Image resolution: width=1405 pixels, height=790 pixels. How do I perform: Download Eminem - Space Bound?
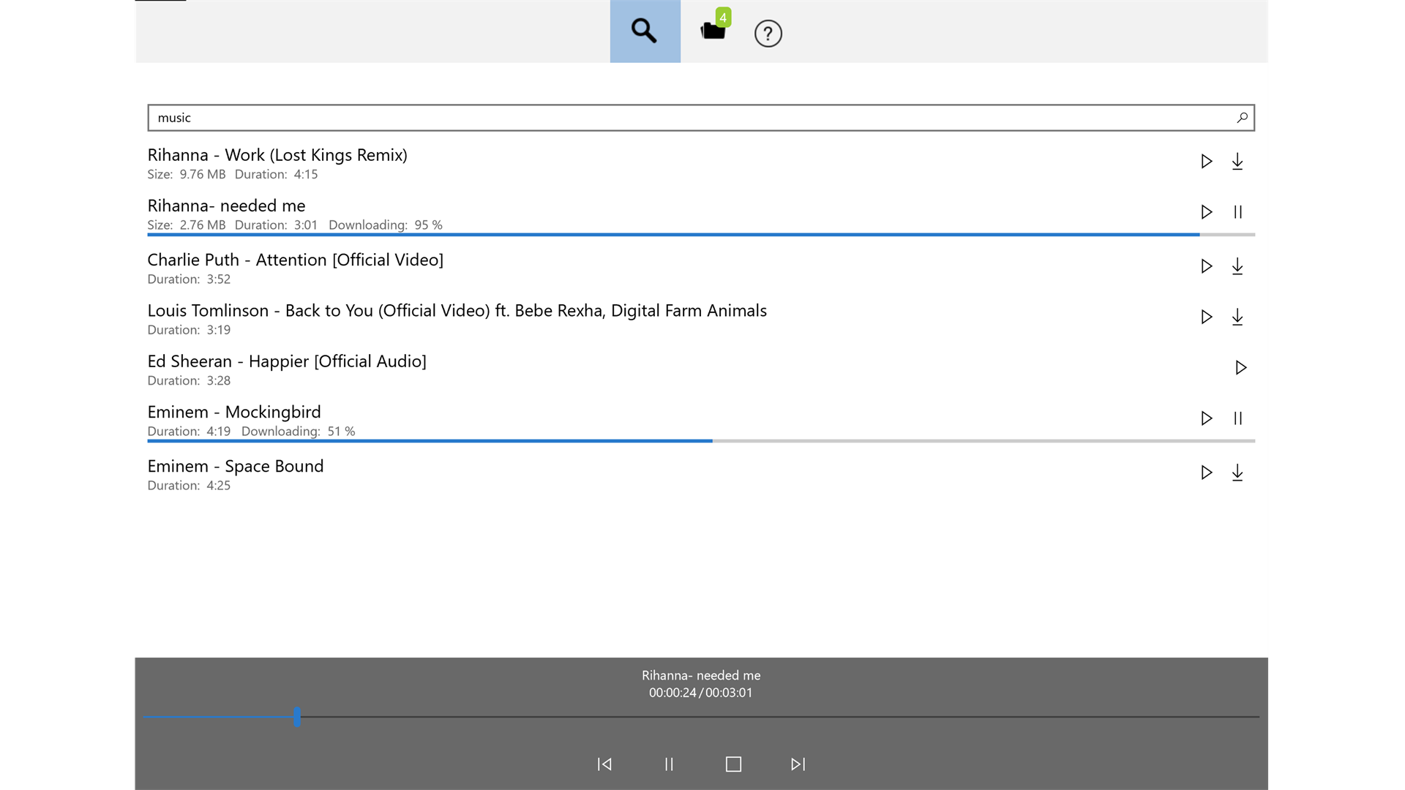pyautogui.click(x=1237, y=473)
